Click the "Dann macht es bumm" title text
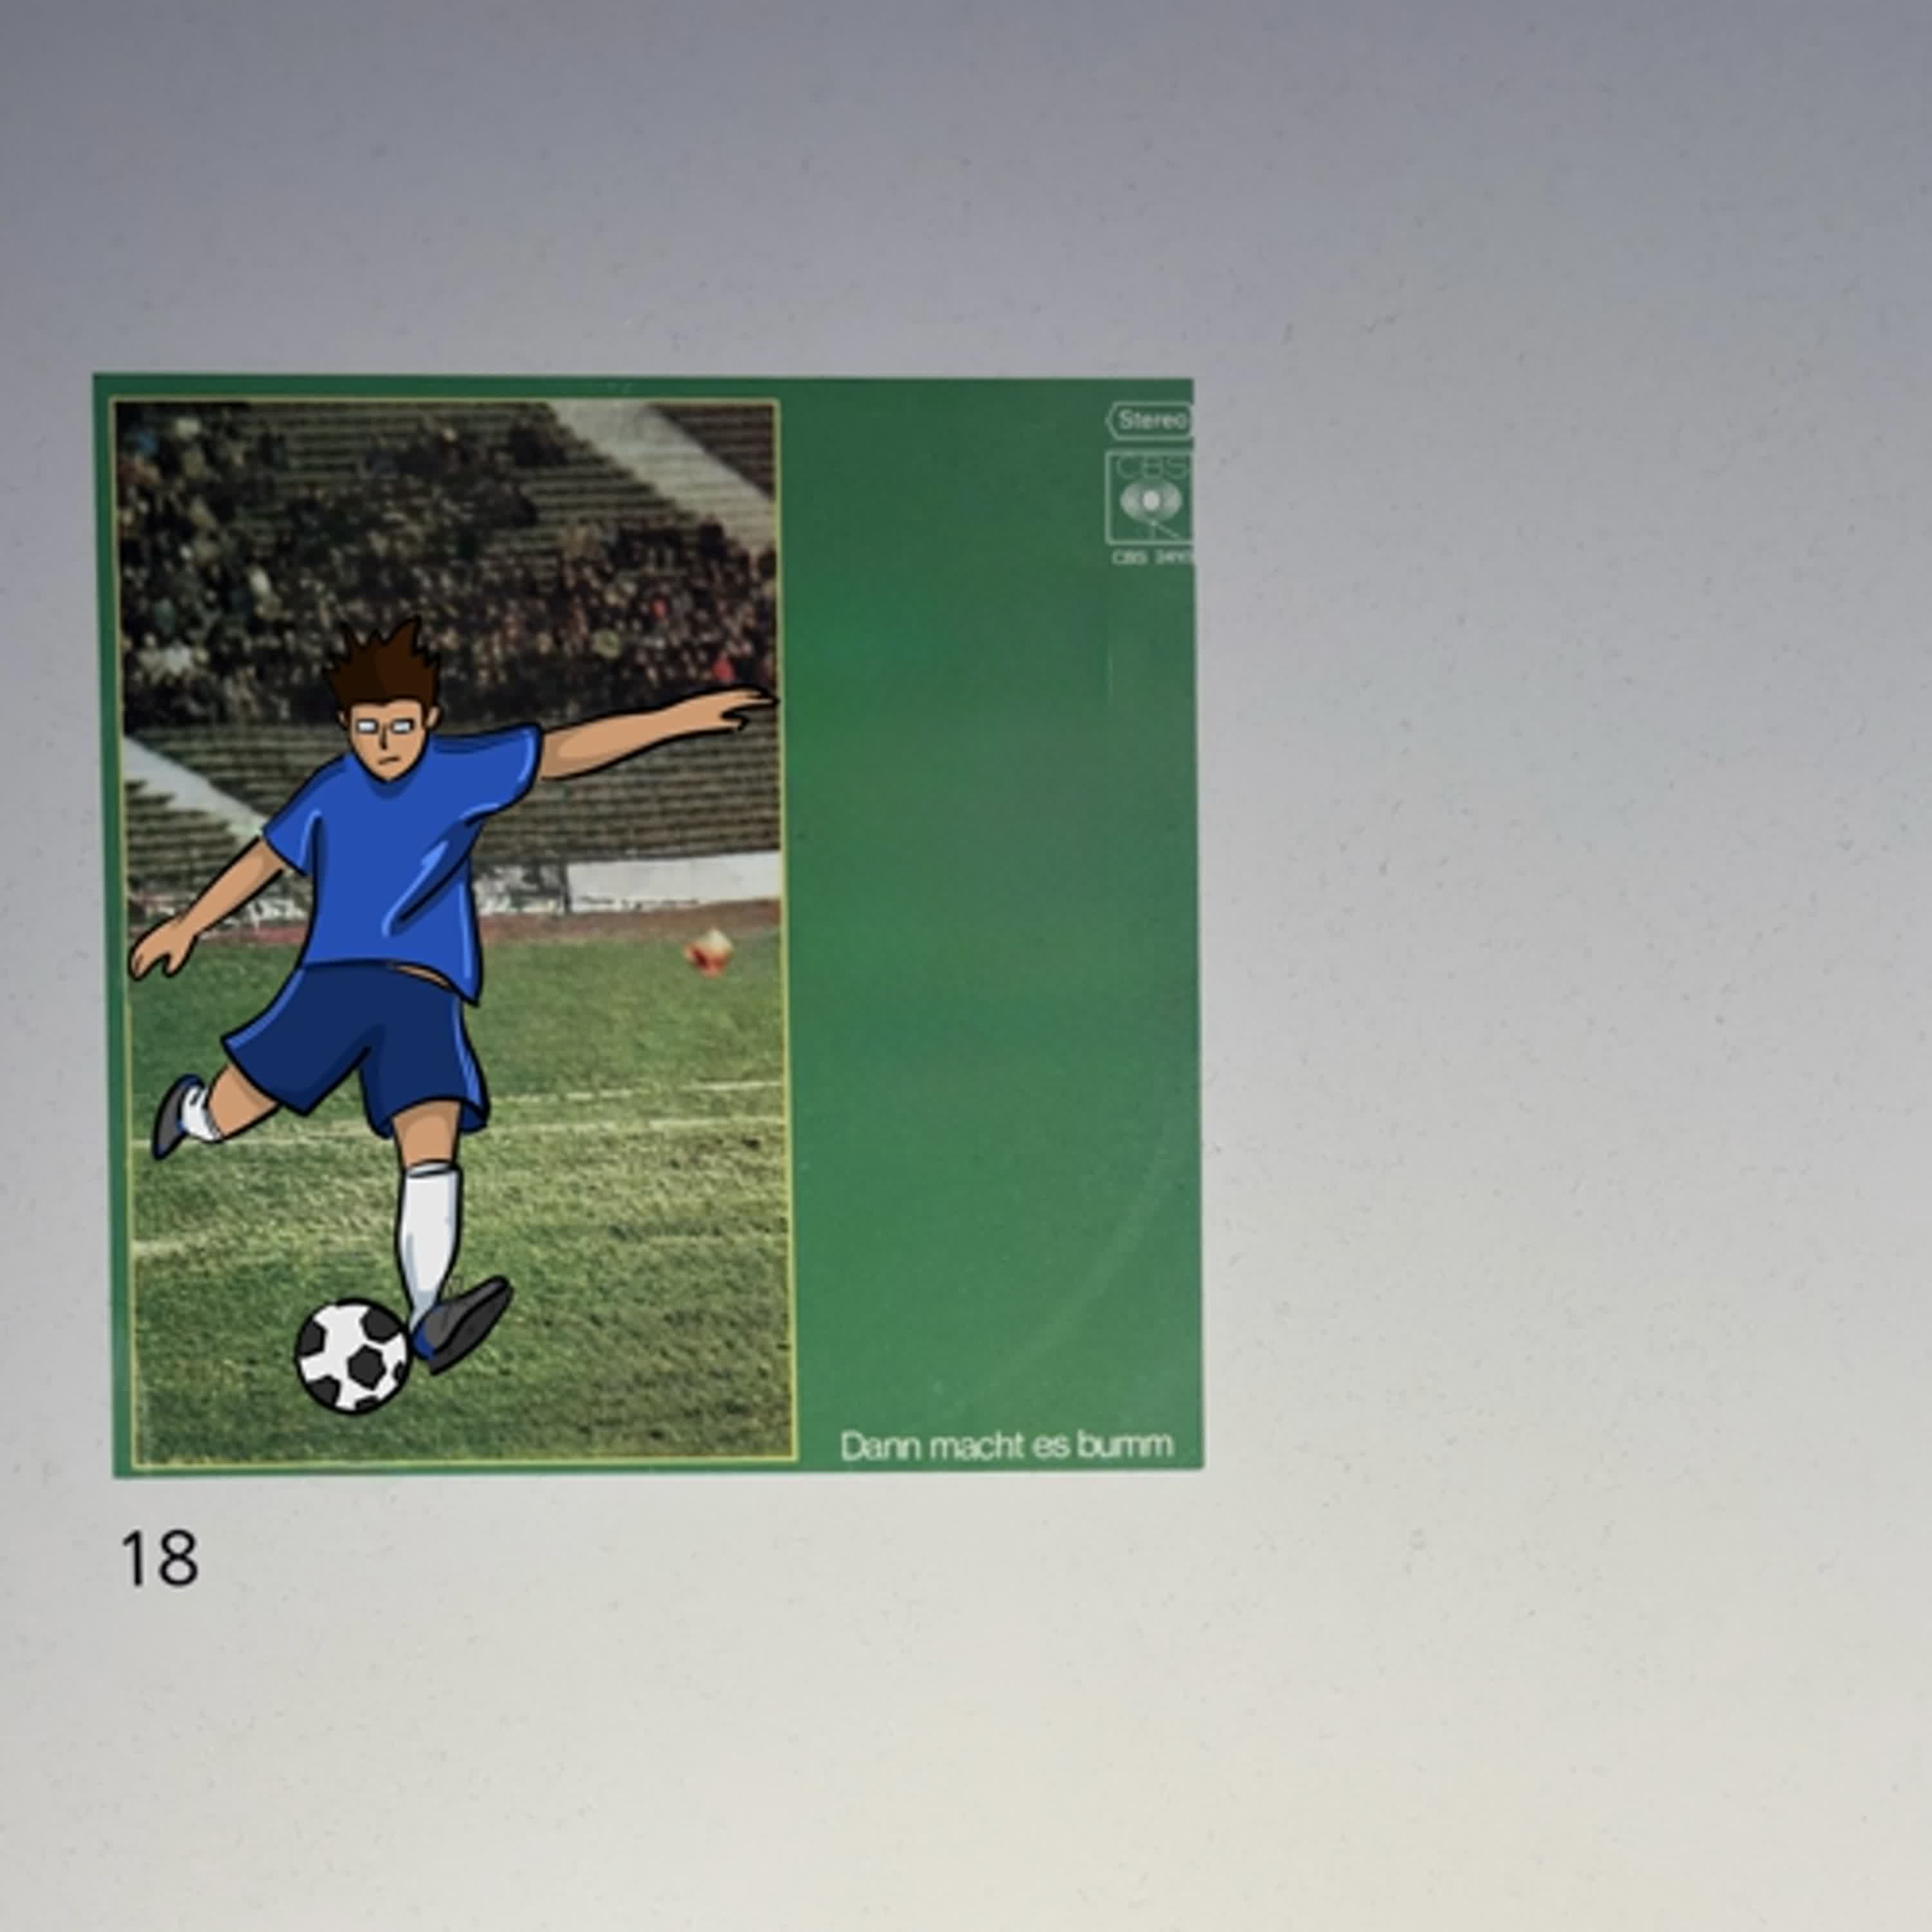The height and width of the screenshot is (1932, 1932). [x=1006, y=1445]
